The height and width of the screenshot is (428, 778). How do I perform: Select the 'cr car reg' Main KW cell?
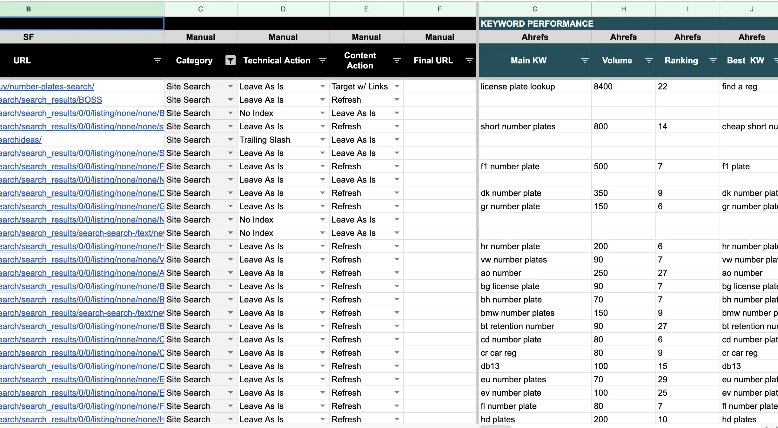coord(535,353)
